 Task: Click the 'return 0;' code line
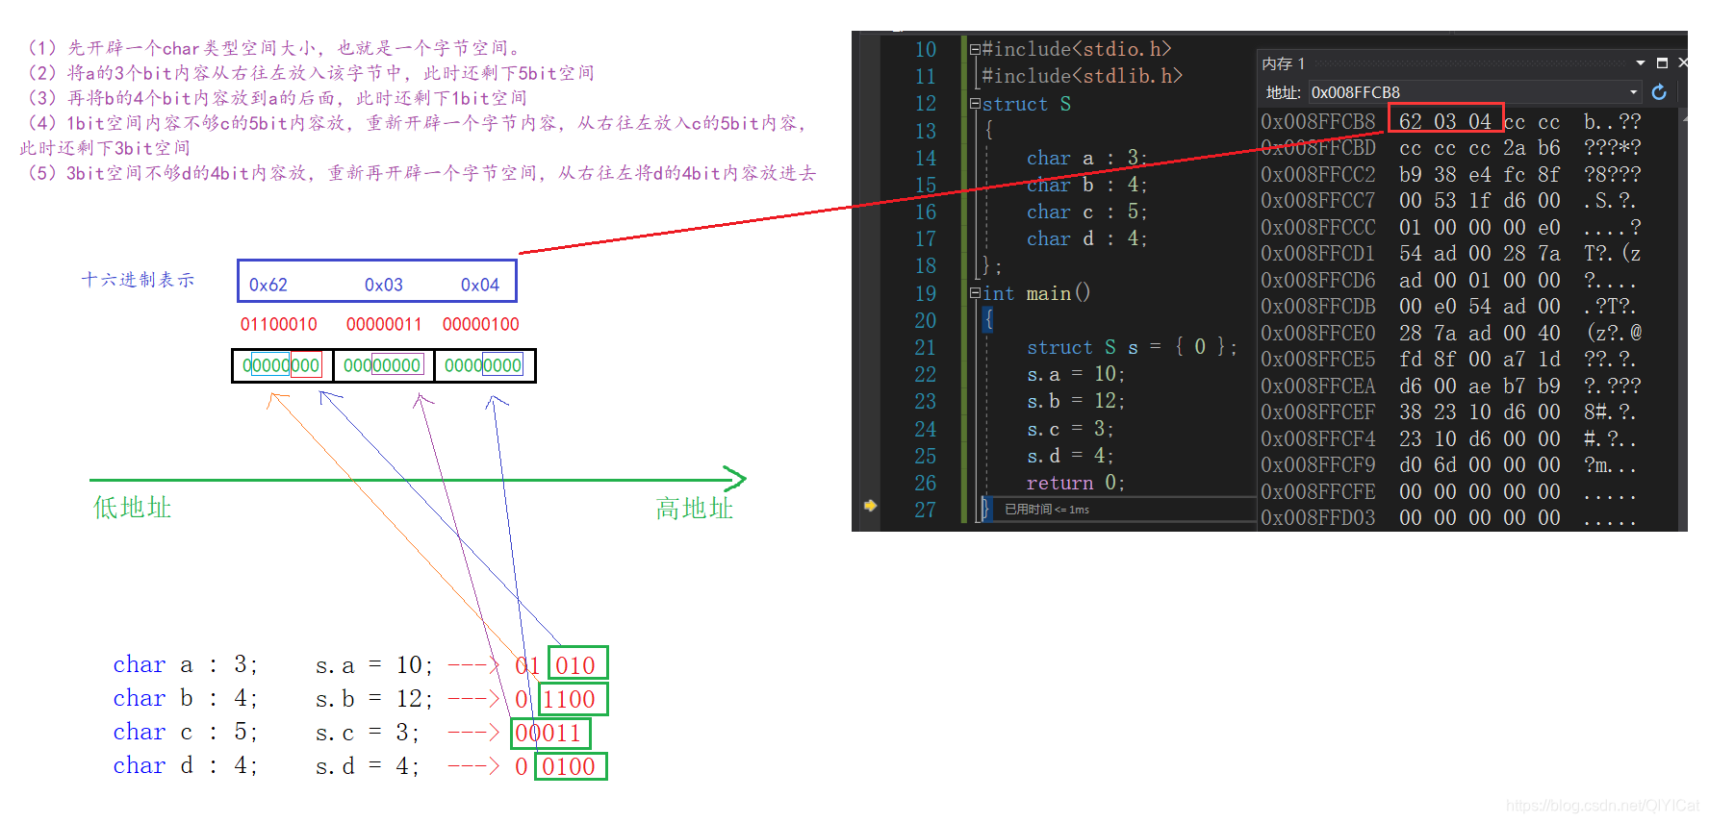click(x=1076, y=483)
